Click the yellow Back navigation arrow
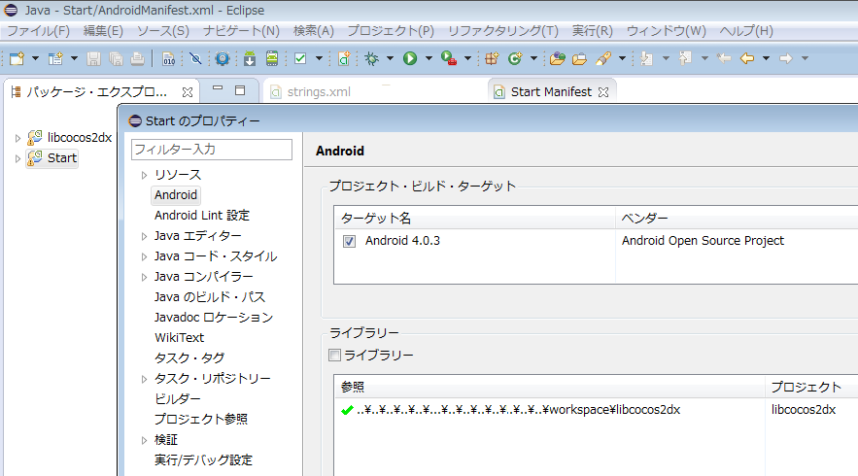Image resolution: width=858 pixels, height=476 pixels. (747, 58)
